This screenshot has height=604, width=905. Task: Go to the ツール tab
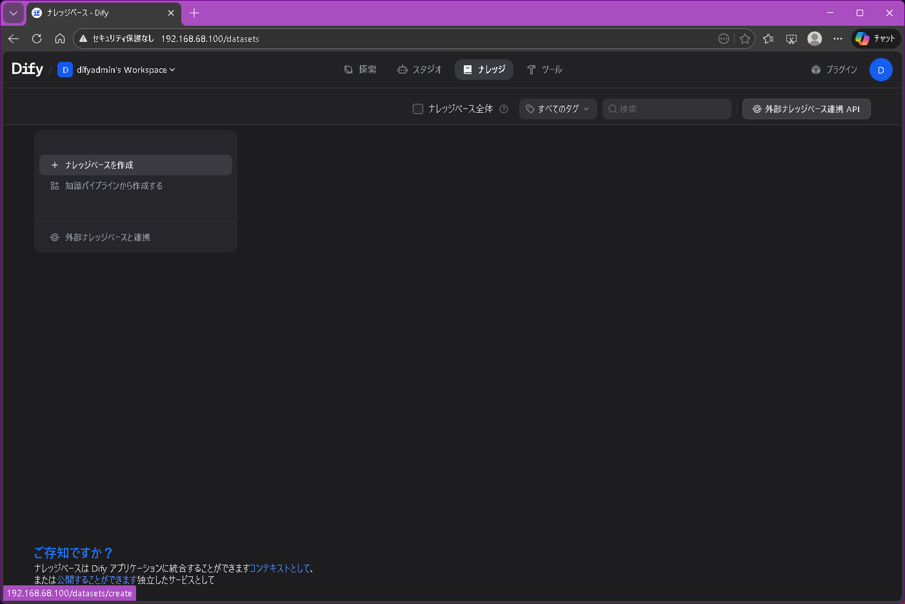tap(544, 70)
